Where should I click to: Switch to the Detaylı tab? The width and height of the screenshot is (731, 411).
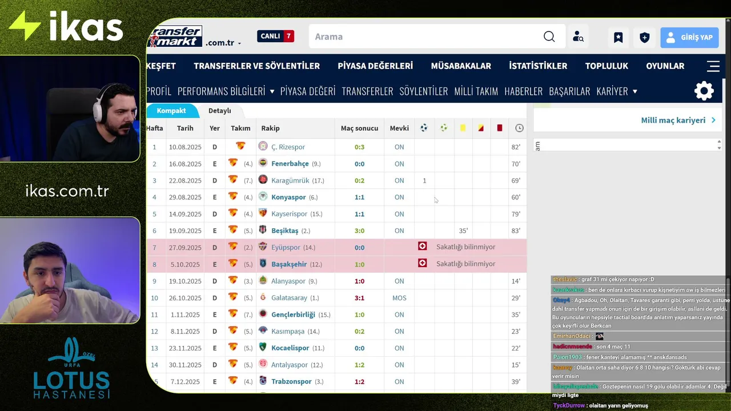pos(220,111)
